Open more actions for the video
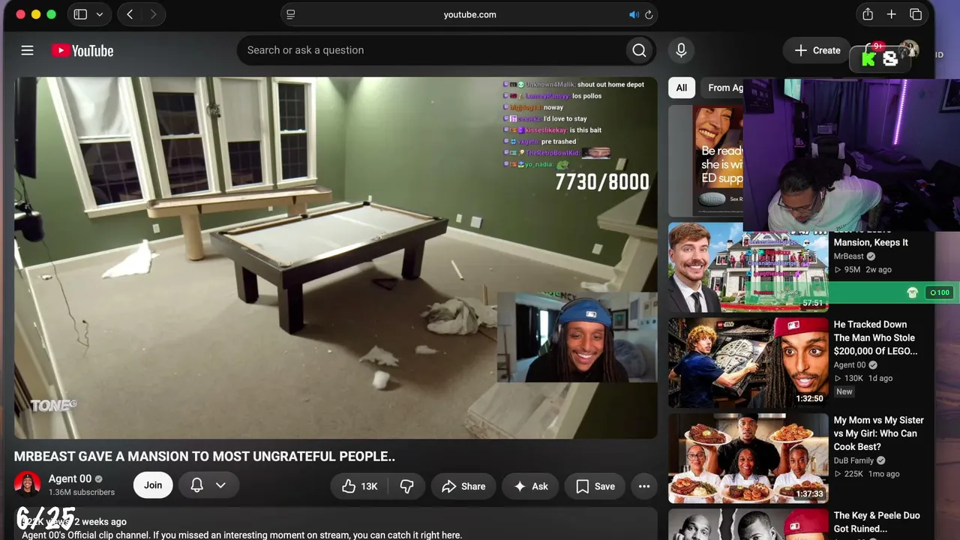This screenshot has height=540, width=960. [x=644, y=486]
